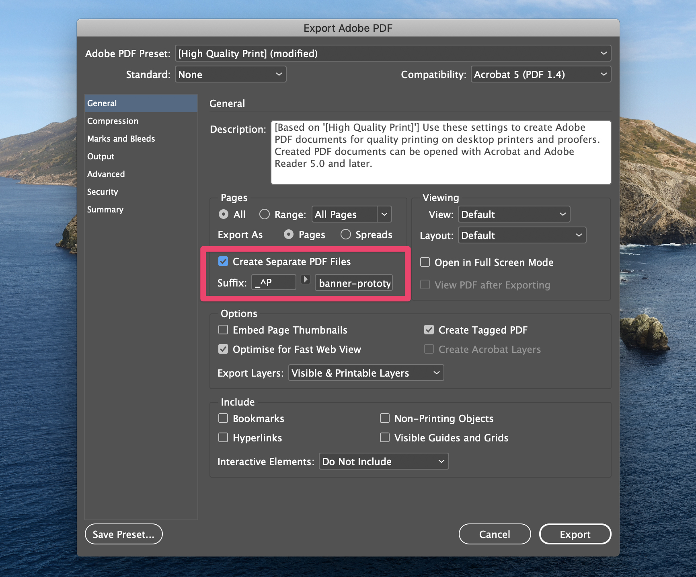Viewport: 696px width, 577px height.
Task: Toggle Open in Full Screen Mode
Action: 425,262
